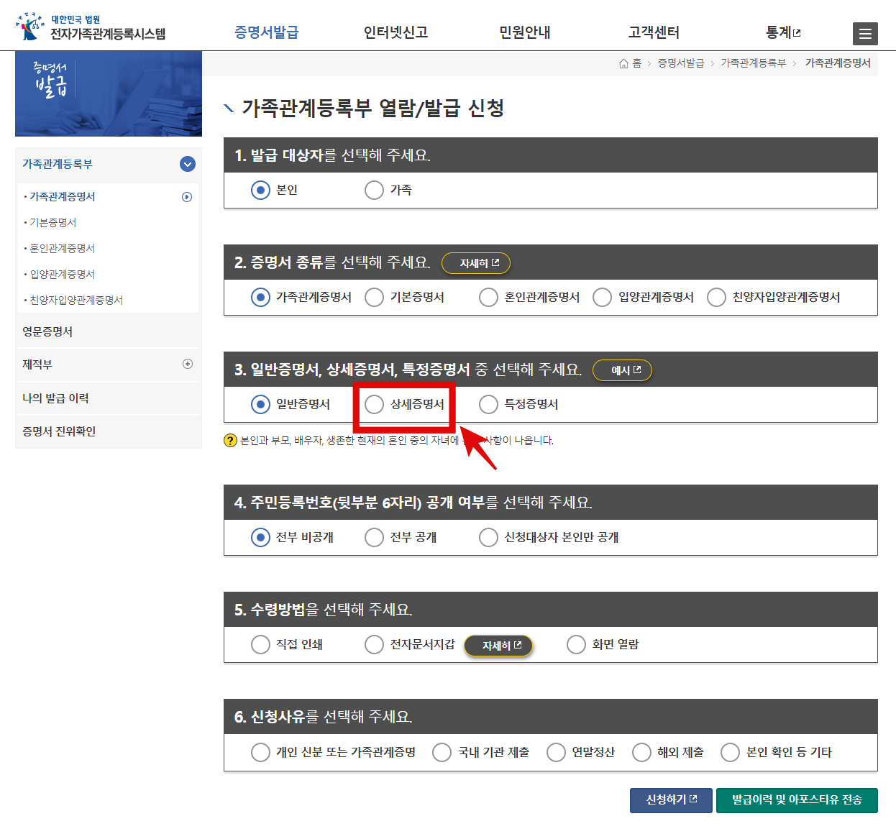Click the home icon in the breadcrumb
Viewport: 896px width, 834px height.
623,63
